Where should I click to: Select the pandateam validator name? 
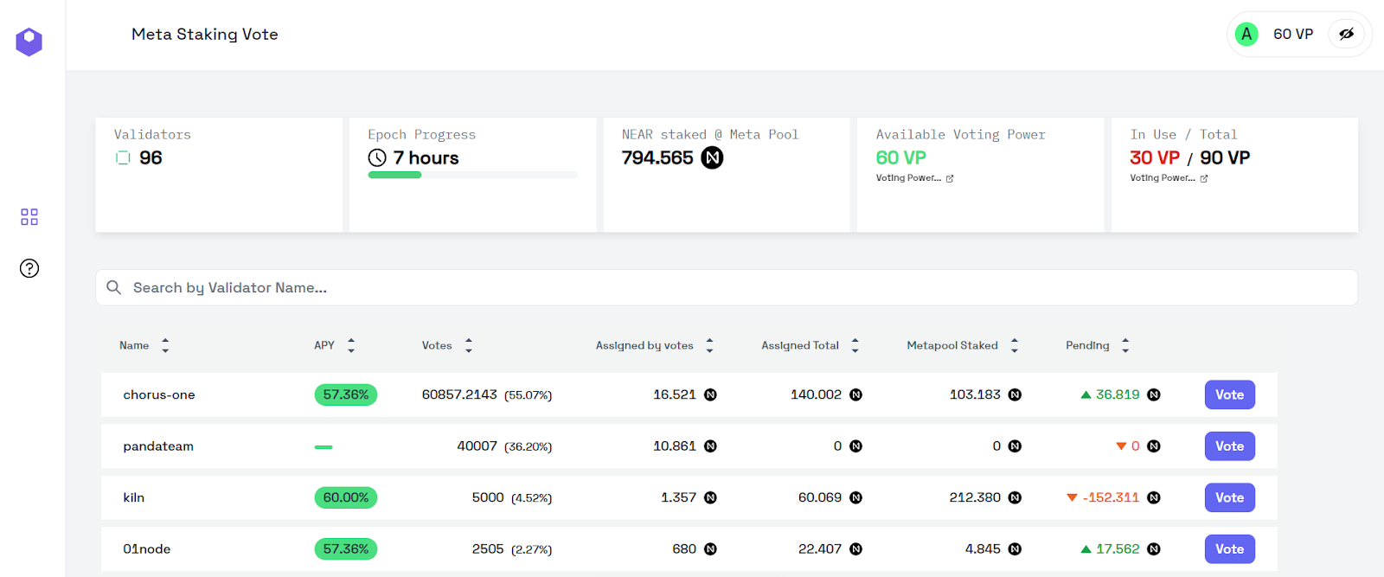point(158,446)
